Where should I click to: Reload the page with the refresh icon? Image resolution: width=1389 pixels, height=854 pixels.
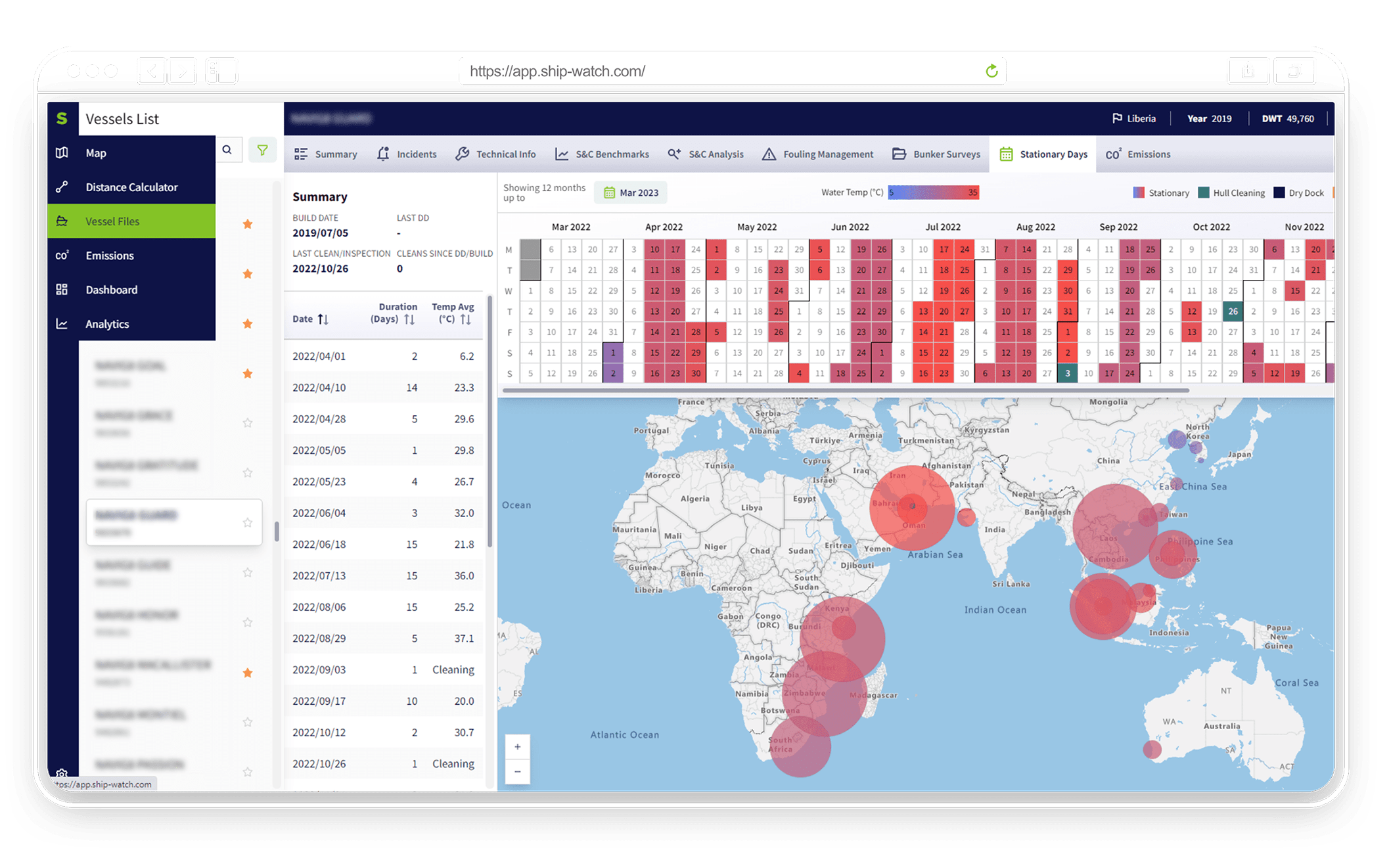[991, 71]
